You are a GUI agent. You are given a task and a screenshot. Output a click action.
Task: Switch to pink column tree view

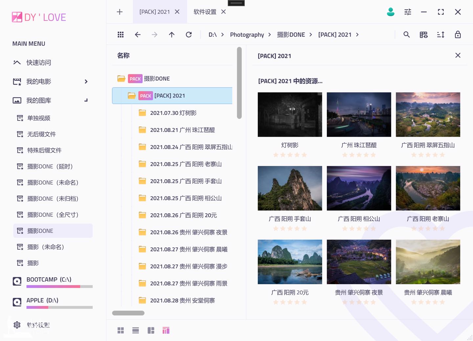pos(166,330)
